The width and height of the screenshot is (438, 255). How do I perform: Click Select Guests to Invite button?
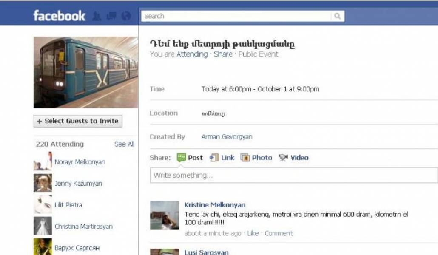click(x=78, y=121)
